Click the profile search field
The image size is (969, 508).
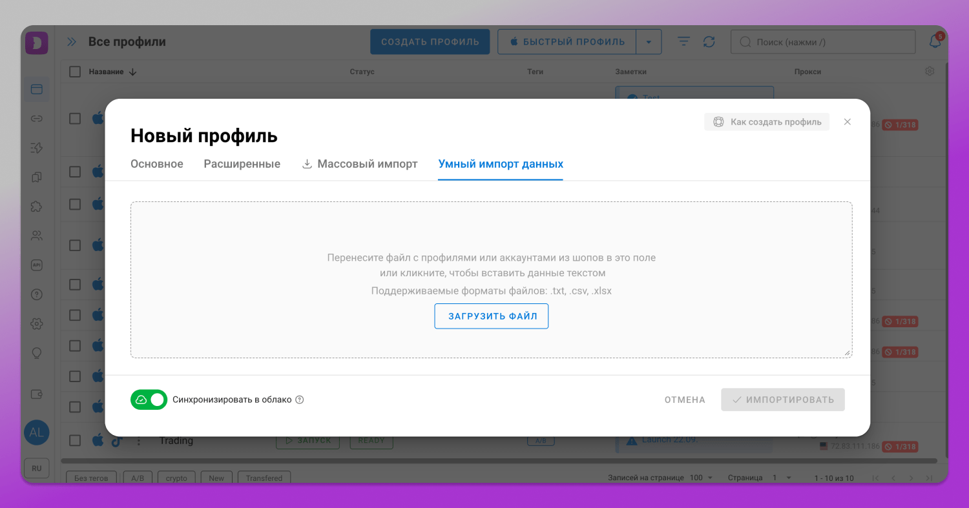823,42
